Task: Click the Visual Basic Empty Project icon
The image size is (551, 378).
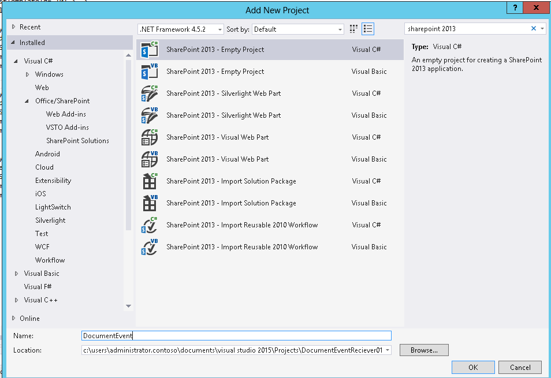Action: coord(150,72)
